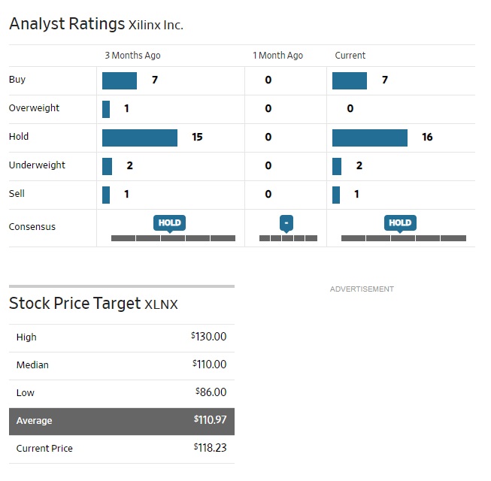The width and height of the screenshot is (491, 481).
Task: Click the HOLD consensus badge under Current
Action: coord(399,222)
